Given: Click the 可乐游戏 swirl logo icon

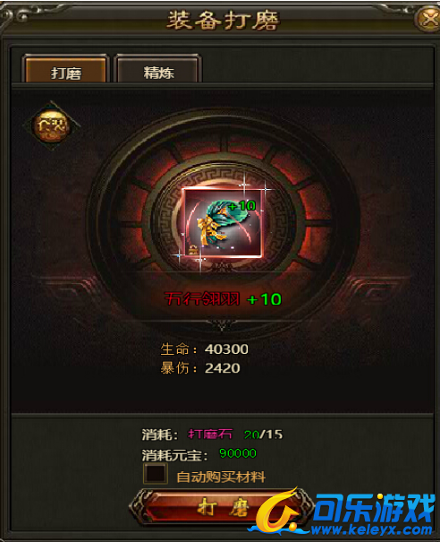Looking at the screenshot, I should coord(278,511).
